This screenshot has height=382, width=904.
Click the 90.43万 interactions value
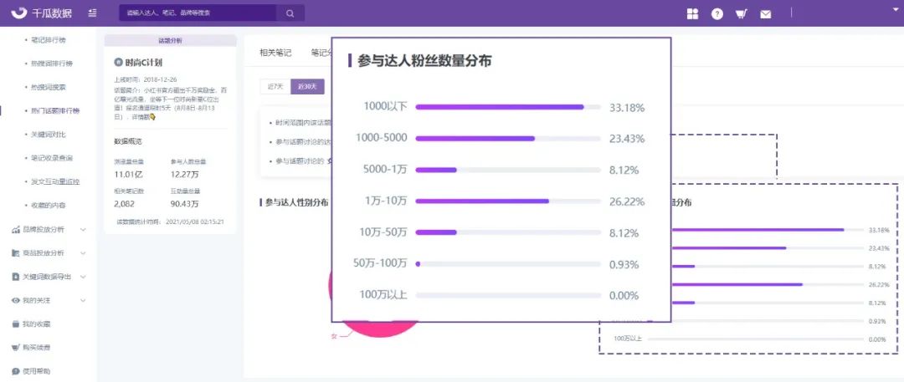[x=184, y=203]
